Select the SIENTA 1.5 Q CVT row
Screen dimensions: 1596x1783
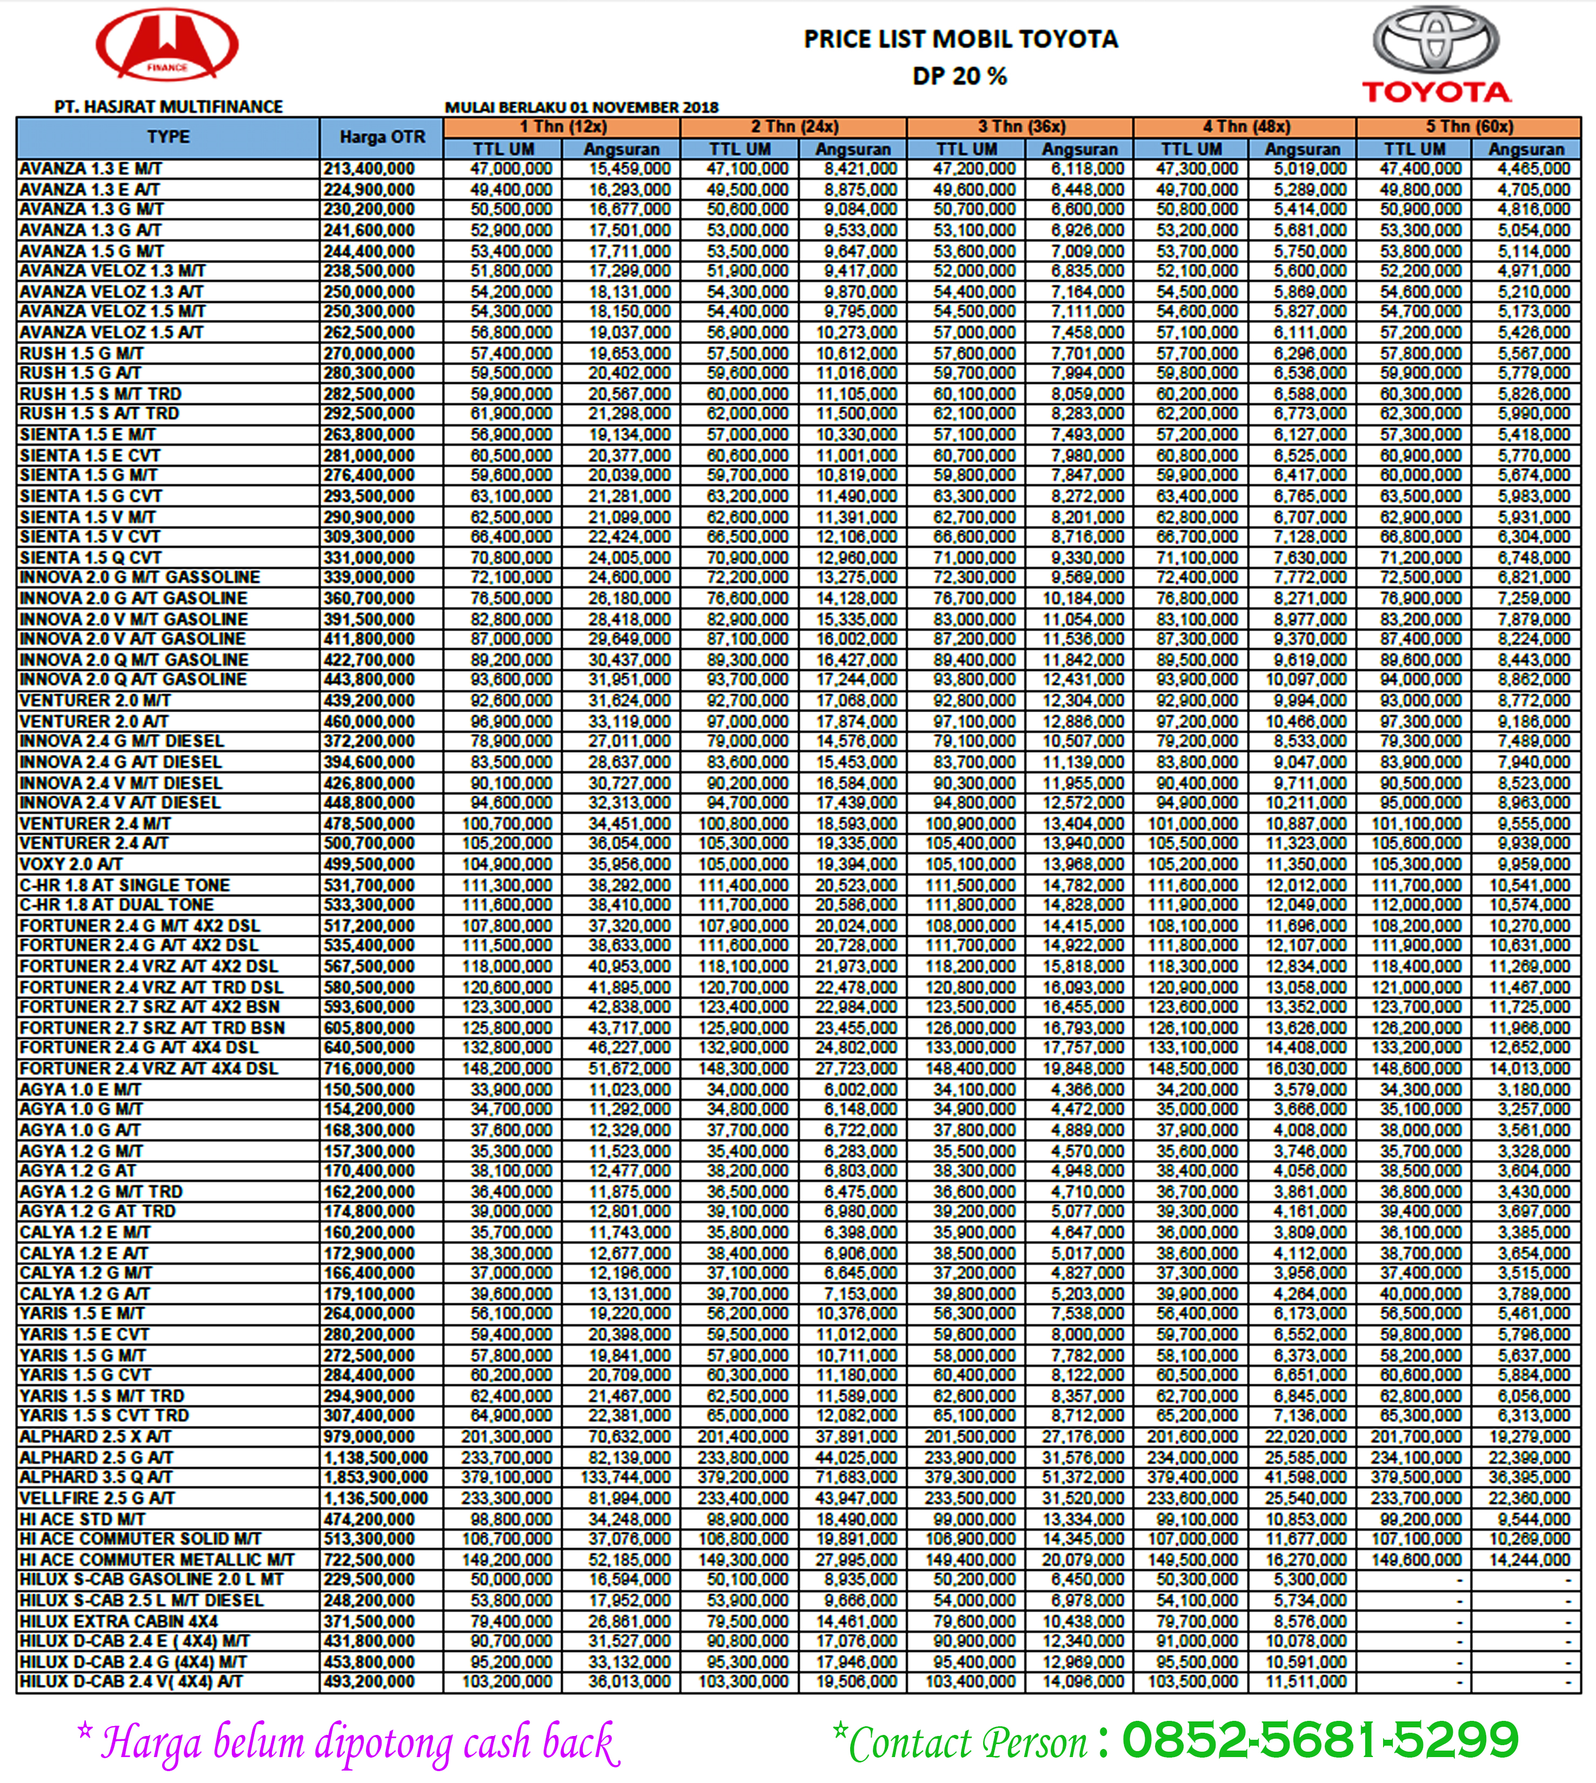[798, 558]
